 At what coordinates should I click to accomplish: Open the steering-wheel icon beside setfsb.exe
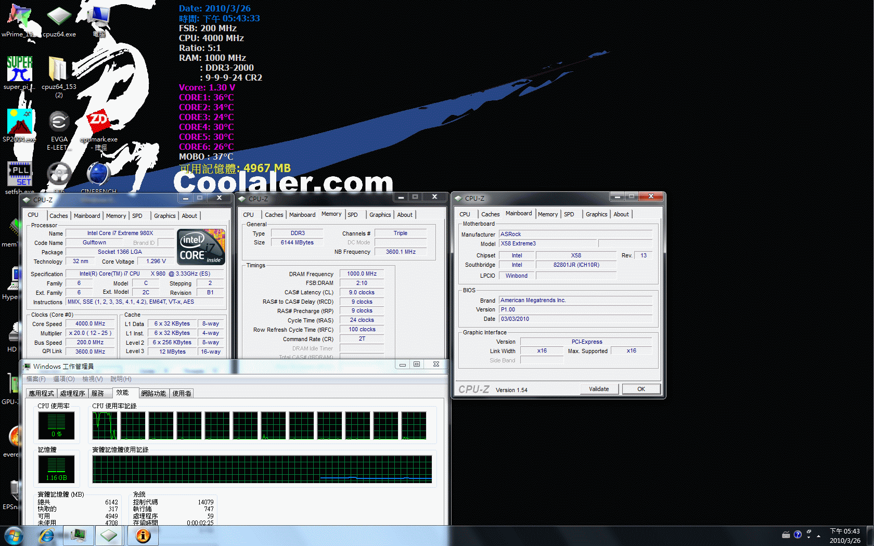(x=59, y=174)
